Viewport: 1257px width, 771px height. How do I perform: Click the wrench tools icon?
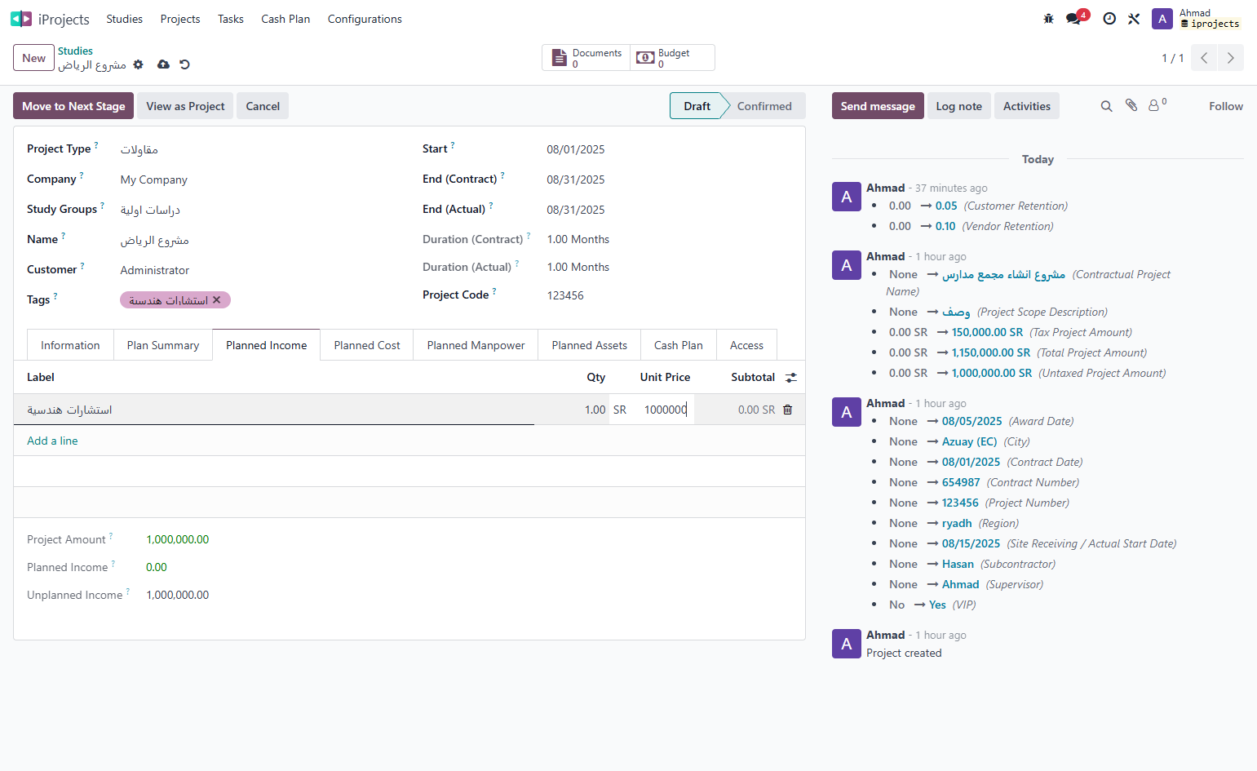tap(1134, 19)
